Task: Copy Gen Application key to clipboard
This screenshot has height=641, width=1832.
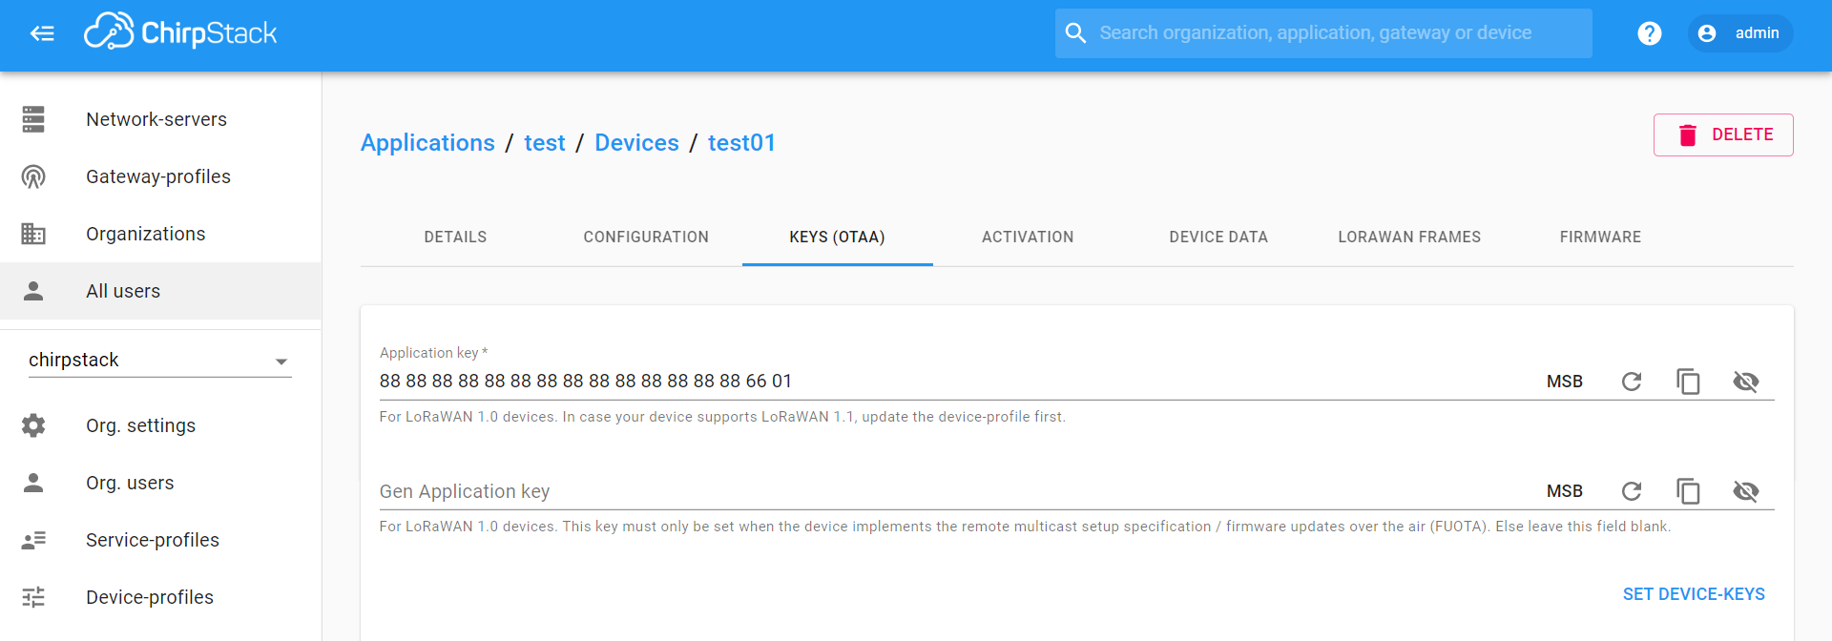Action: click(x=1688, y=491)
